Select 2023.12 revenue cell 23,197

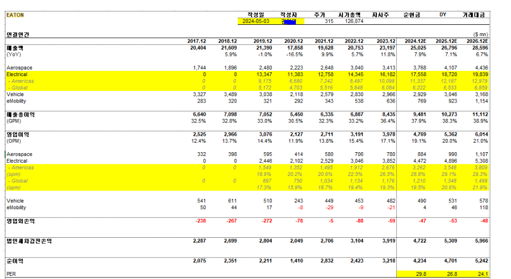tap(387, 48)
